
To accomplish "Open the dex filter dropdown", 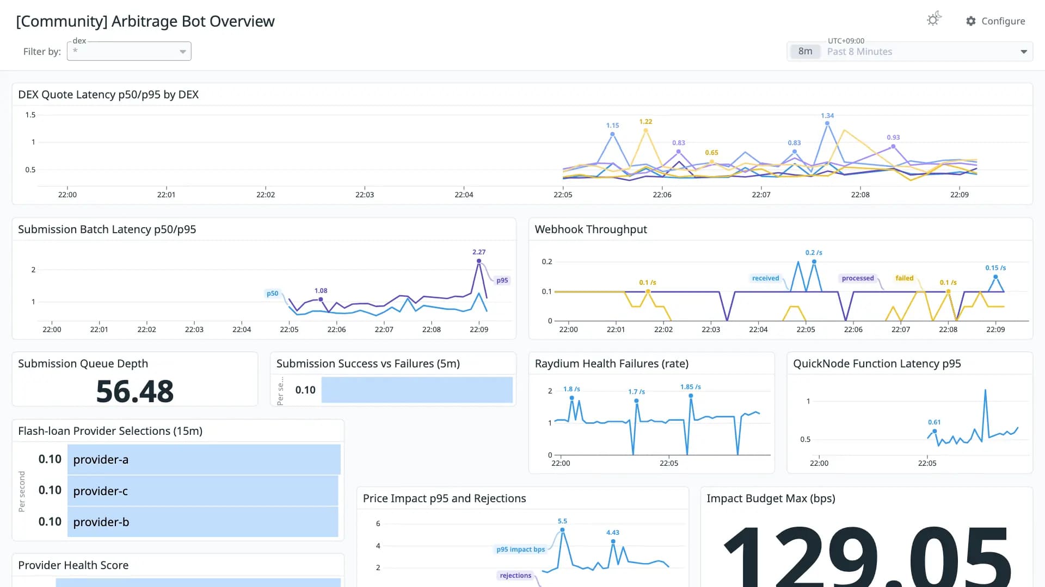I will [129, 51].
